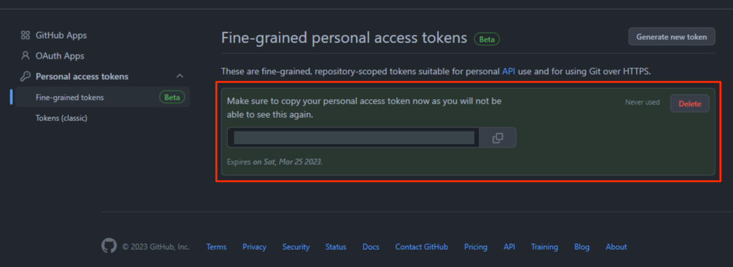733x267 pixels.
Task: Click the Personal access tokens key icon
Action: click(x=25, y=77)
